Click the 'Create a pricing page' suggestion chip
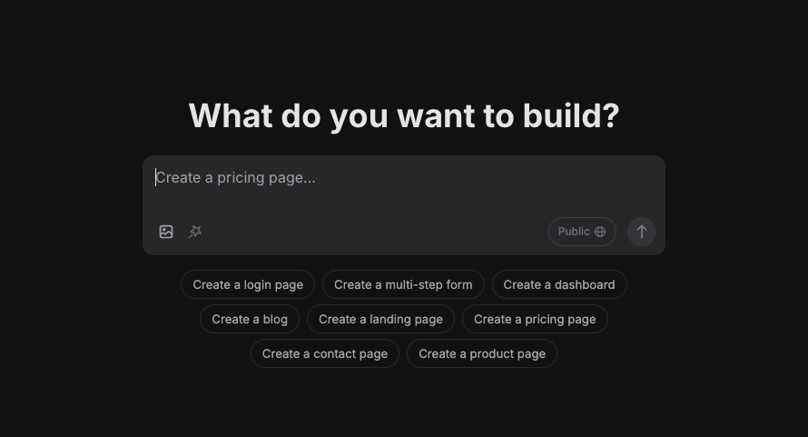The height and width of the screenshot is (437, 808). pos(535,319)
